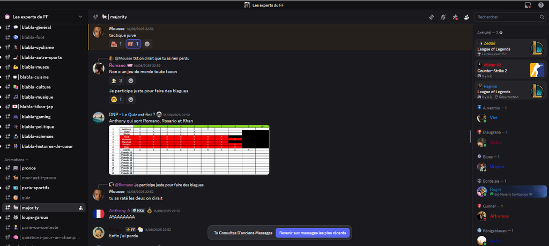The image size is (549, 246).
Task: Open the blabla-gaming channel
Action: click(x=36, y=117)
